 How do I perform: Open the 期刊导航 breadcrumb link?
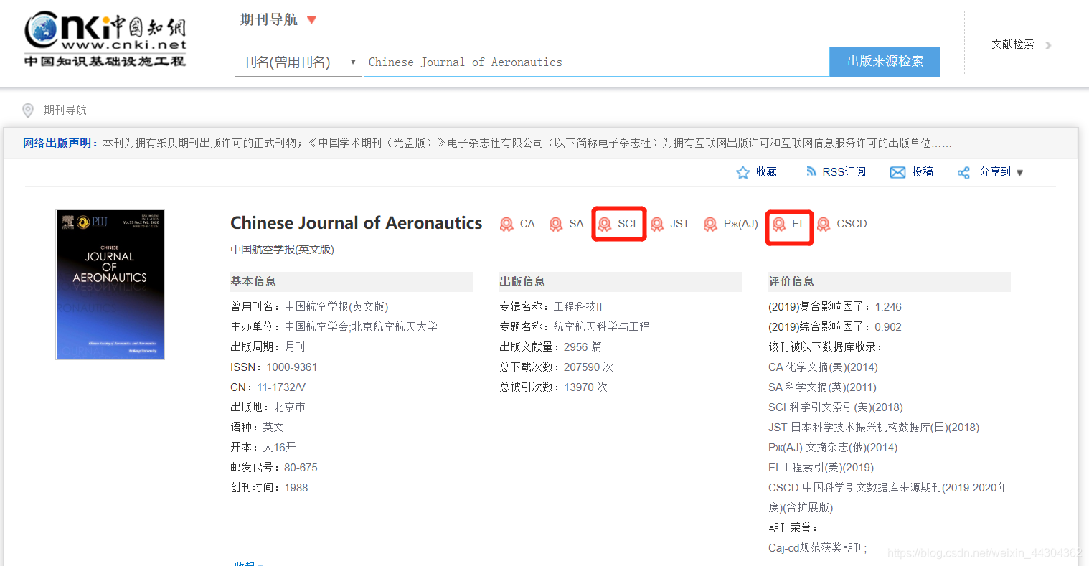(65, 110)
